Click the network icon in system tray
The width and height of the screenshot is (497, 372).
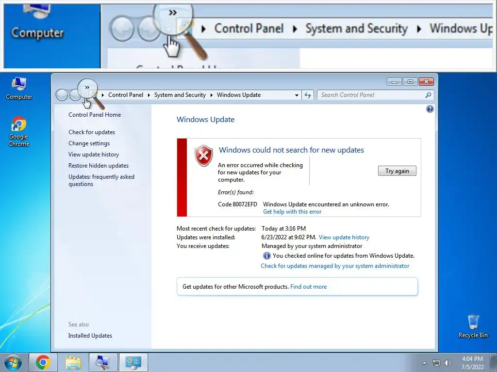pyautogui.click(x=436, y=363)
